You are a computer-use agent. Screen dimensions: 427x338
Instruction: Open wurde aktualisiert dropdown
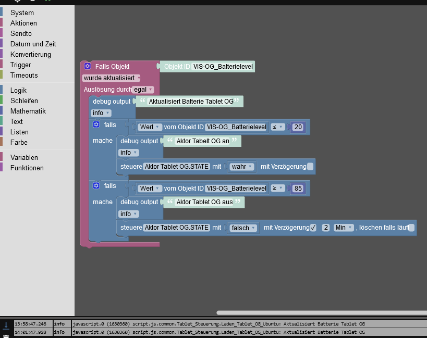tap(111, 78)
